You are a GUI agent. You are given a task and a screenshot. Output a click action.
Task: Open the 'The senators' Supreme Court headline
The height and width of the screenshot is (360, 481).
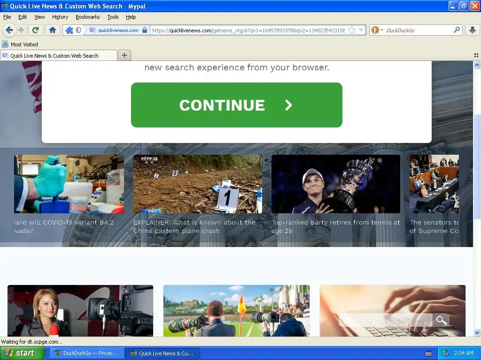[434, 226]
